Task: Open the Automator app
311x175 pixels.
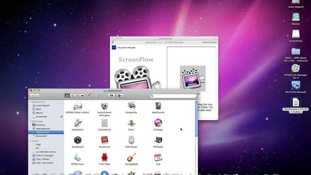Action: pos(78,123)
